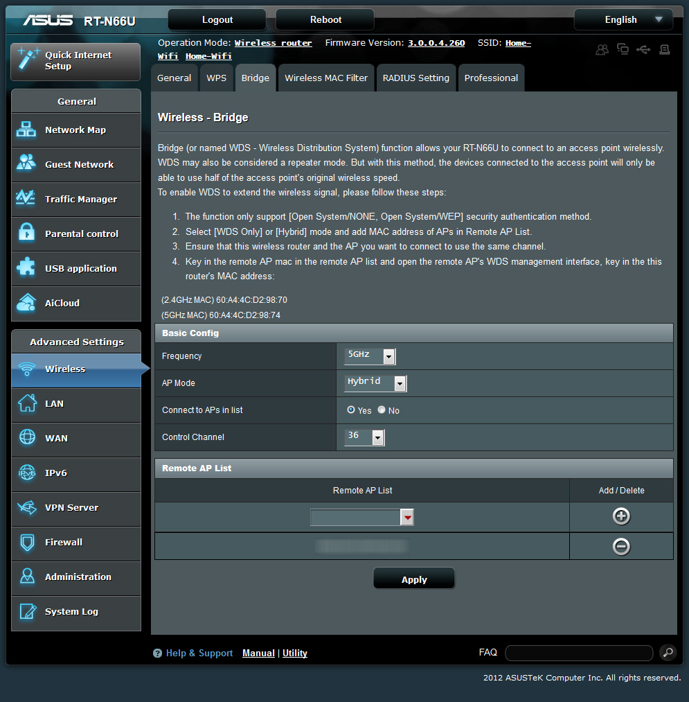Select Yes for Connect to APs in list
The height and width of the screenshot is (702, 689).
pos(351,410)
